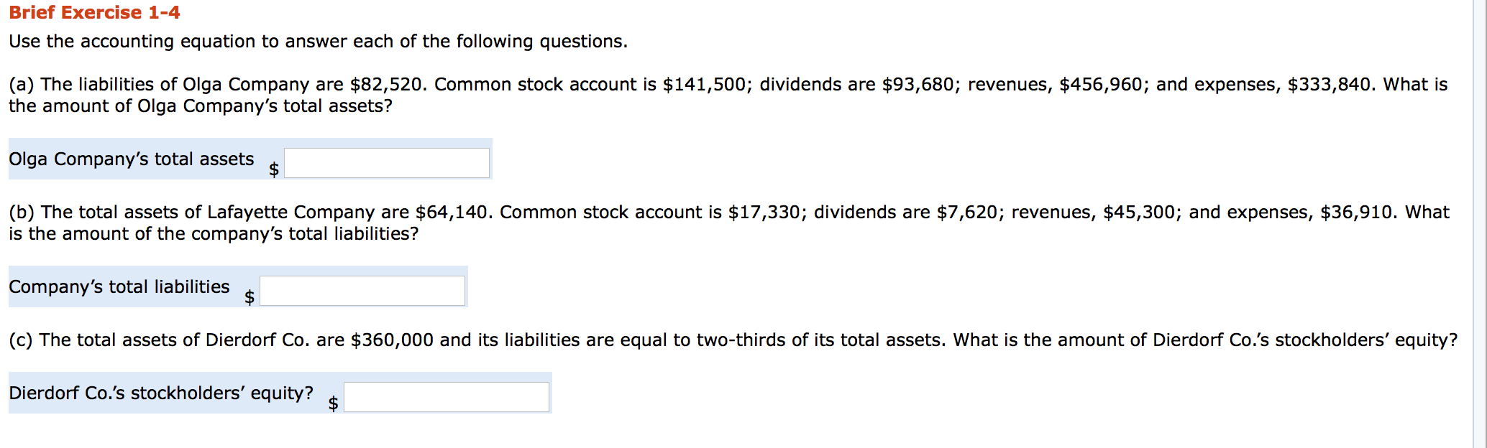The width and height of the screenshot is (1487, 448).
Task: Click the dollar sign beside the third answer box
Action: pyautogui.click(x=332, y=403)
